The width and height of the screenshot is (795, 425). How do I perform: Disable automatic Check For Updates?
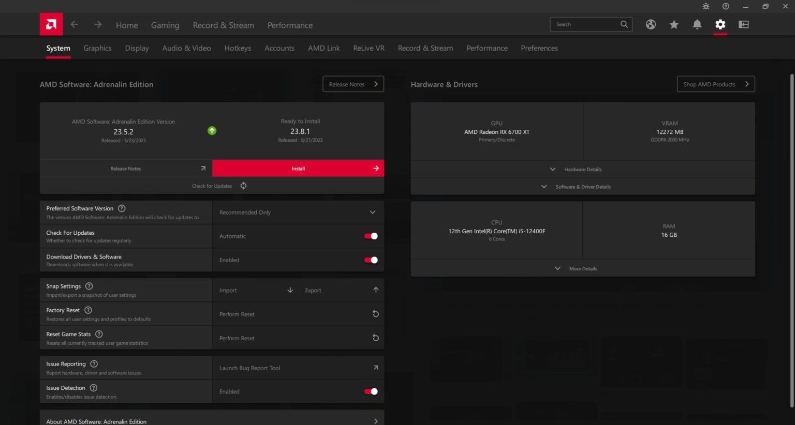click(370, 236)
